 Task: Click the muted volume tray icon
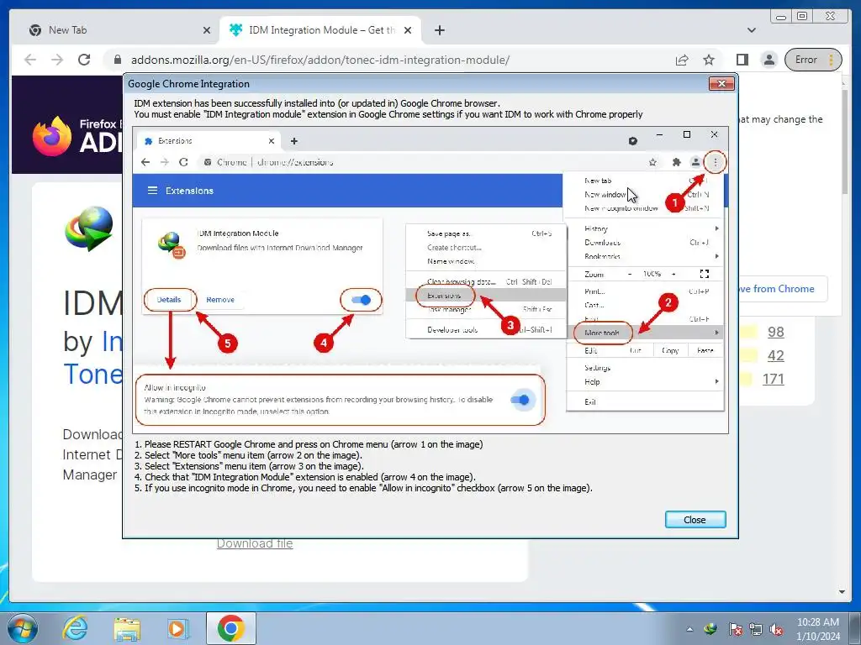pyautogui.click(x=776, y=629)
